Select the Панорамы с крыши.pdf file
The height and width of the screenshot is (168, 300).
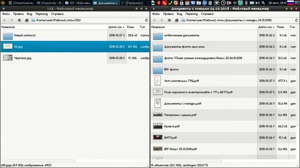click(224, 115)
